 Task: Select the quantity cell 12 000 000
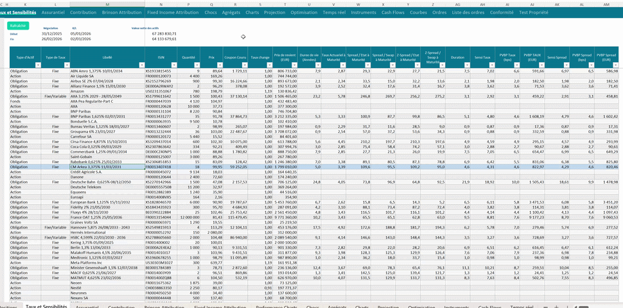[189, 217]
